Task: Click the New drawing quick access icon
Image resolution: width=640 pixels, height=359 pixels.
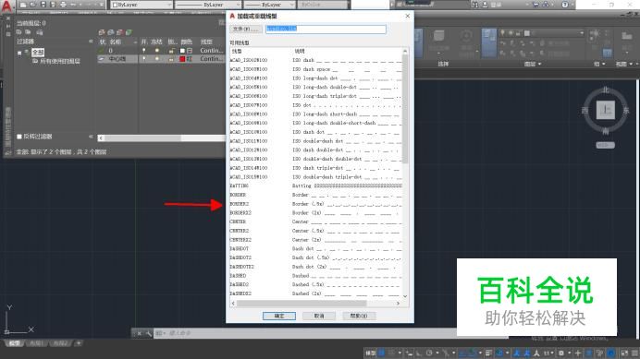Action: [23, 5]
